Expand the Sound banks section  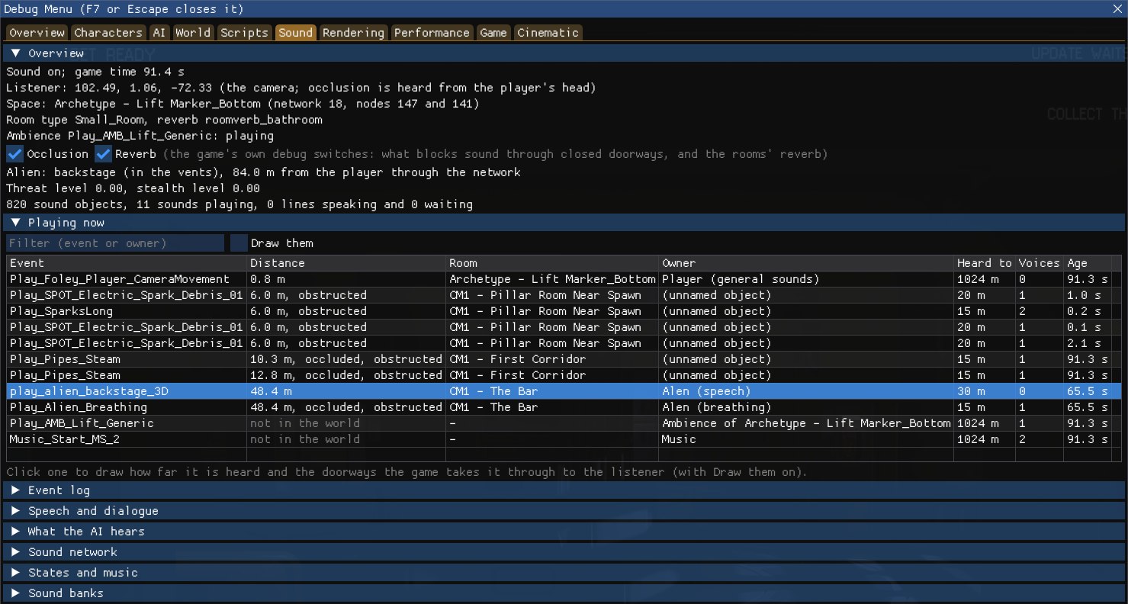564,593
